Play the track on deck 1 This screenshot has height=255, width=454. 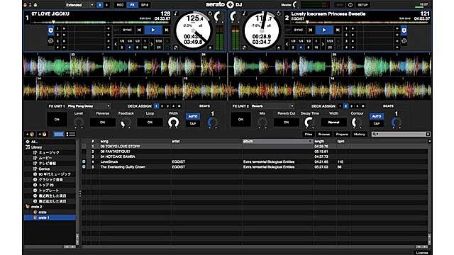[153, 30]
